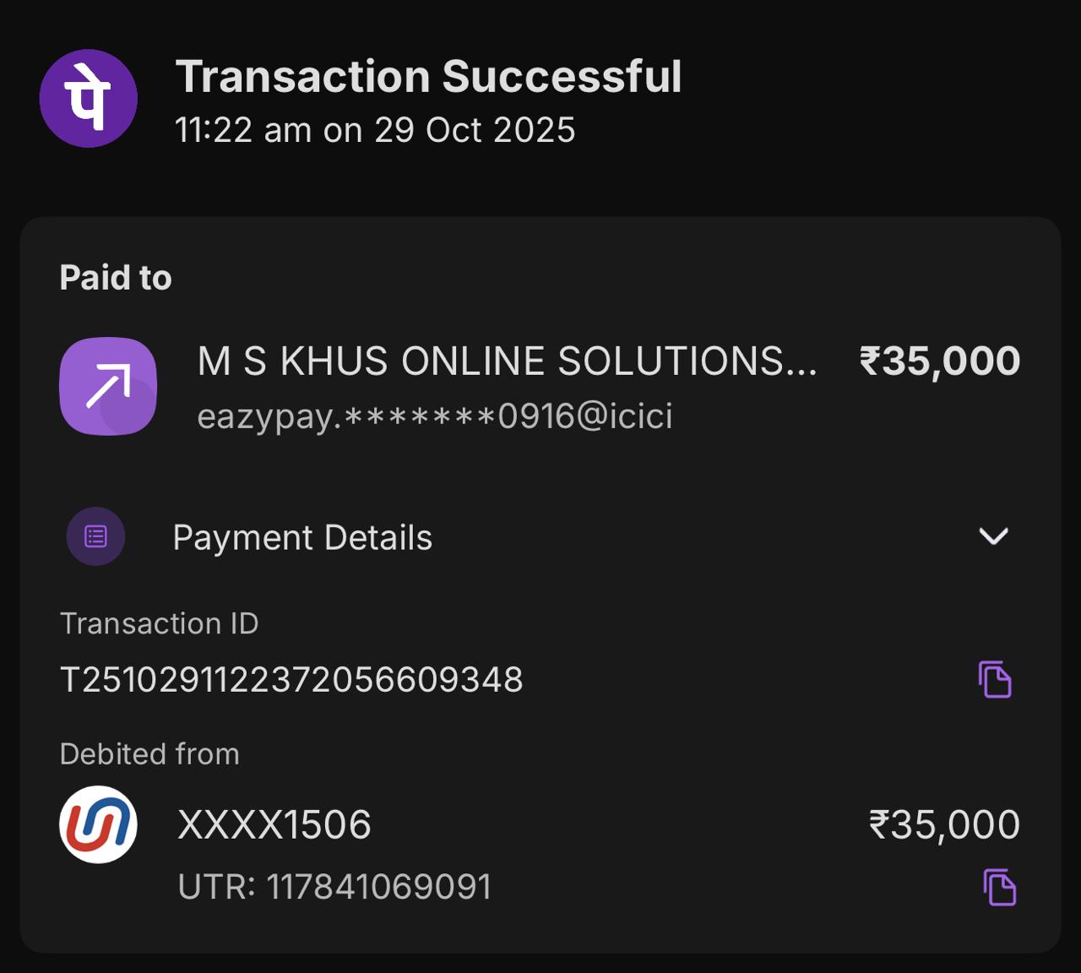Click the purple arrow payee icon

click(108, 386)
